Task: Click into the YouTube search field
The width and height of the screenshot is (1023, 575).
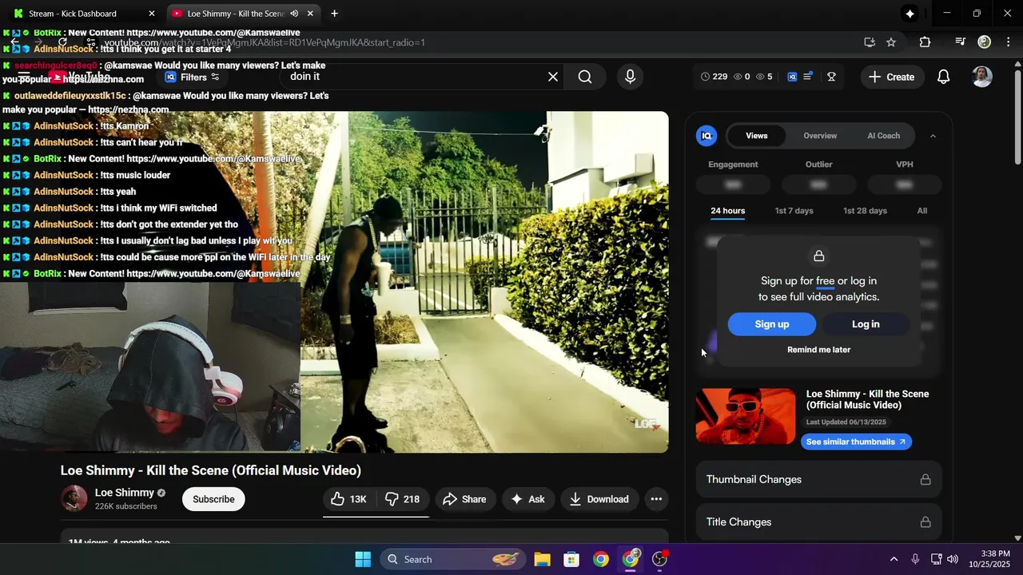Action: click(412, 77)
